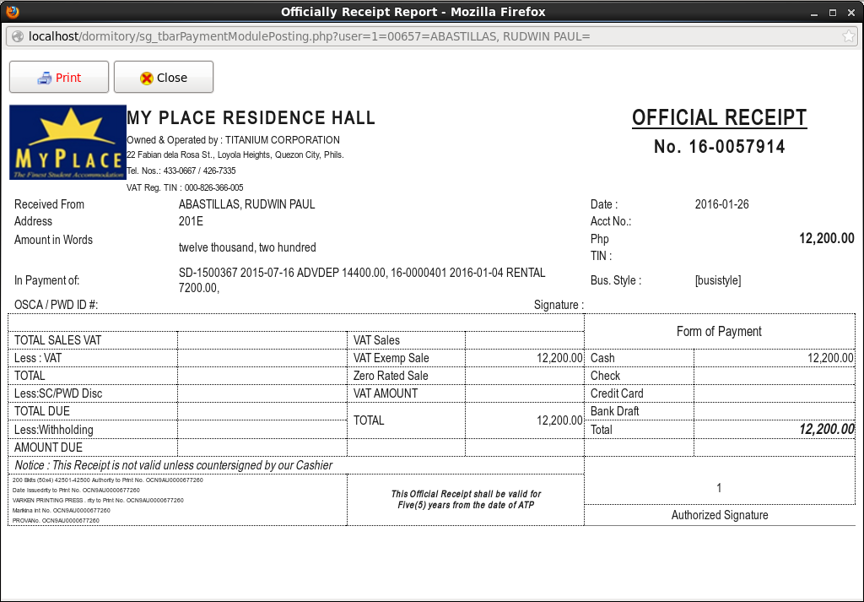Click the [busistyle] placeholder text
Image resolution: width=864 pixels, height=602 pixels.
[x=717, y=280]
